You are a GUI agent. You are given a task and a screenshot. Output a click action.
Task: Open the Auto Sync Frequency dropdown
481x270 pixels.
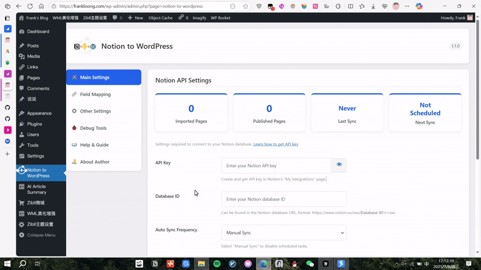(284, 233)
